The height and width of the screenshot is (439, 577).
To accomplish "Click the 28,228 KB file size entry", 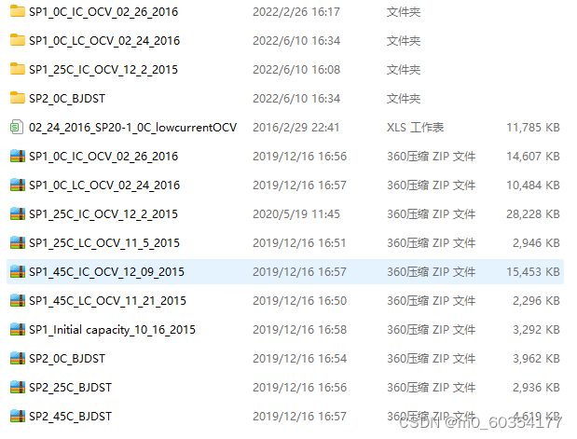I will click(x=533, y=213).
